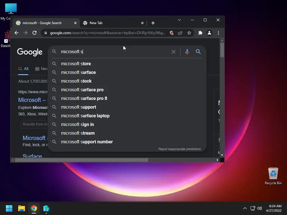Open the Microsoft – official result title
This screenshot has height=215, width=287.
32,100
